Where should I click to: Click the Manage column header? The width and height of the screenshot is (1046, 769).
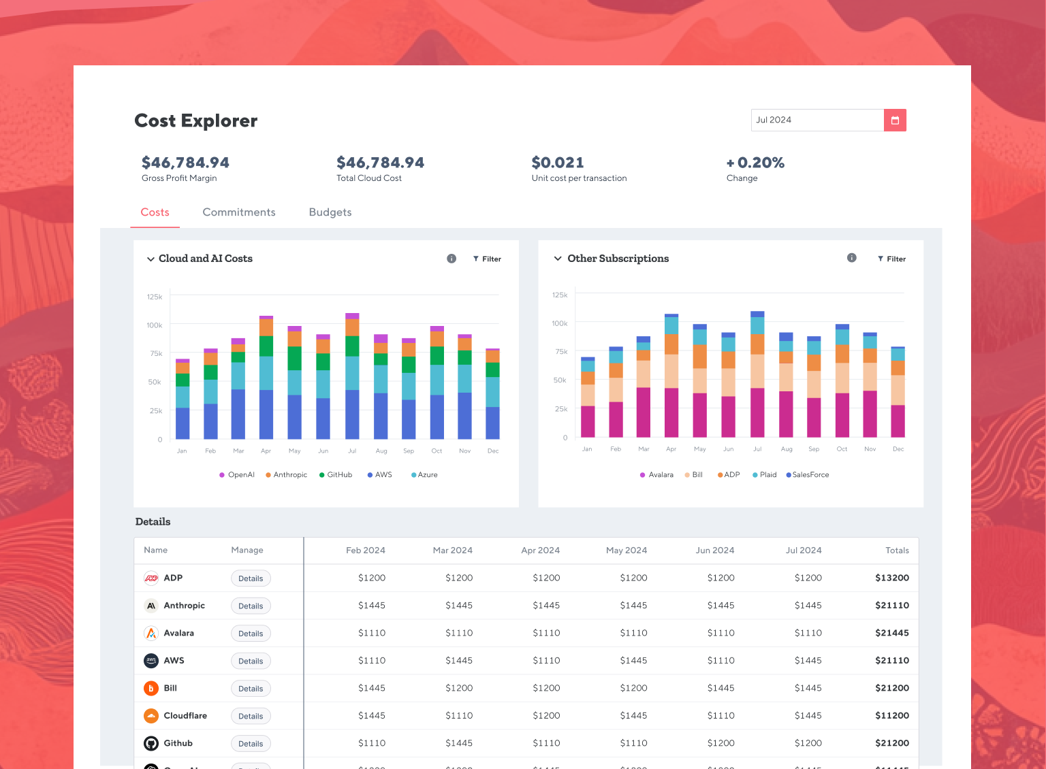(247, 550)
